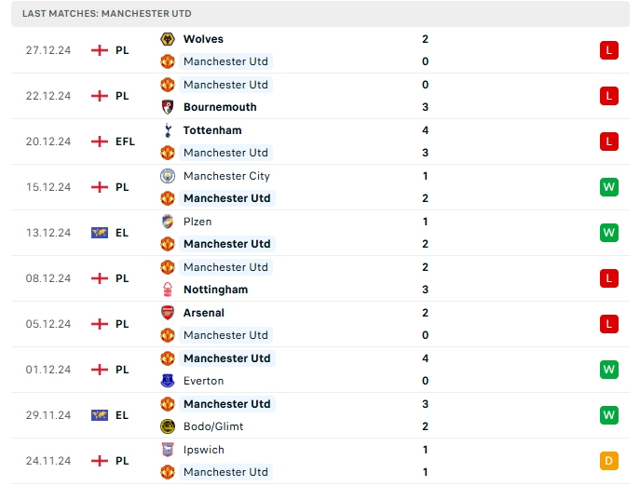The height and width of the screenshot is (486, 640).
Task: Click the Bournemouth club crest icon
Action: point(168,107)
